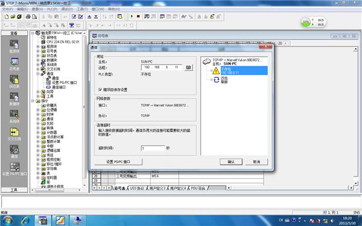Expand the 交叉引用 tree node
362x226 pixels.
[x=38, y=69]
